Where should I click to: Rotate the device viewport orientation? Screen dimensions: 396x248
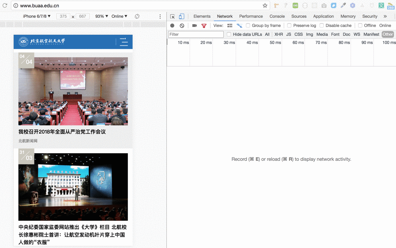coord(137,16)
